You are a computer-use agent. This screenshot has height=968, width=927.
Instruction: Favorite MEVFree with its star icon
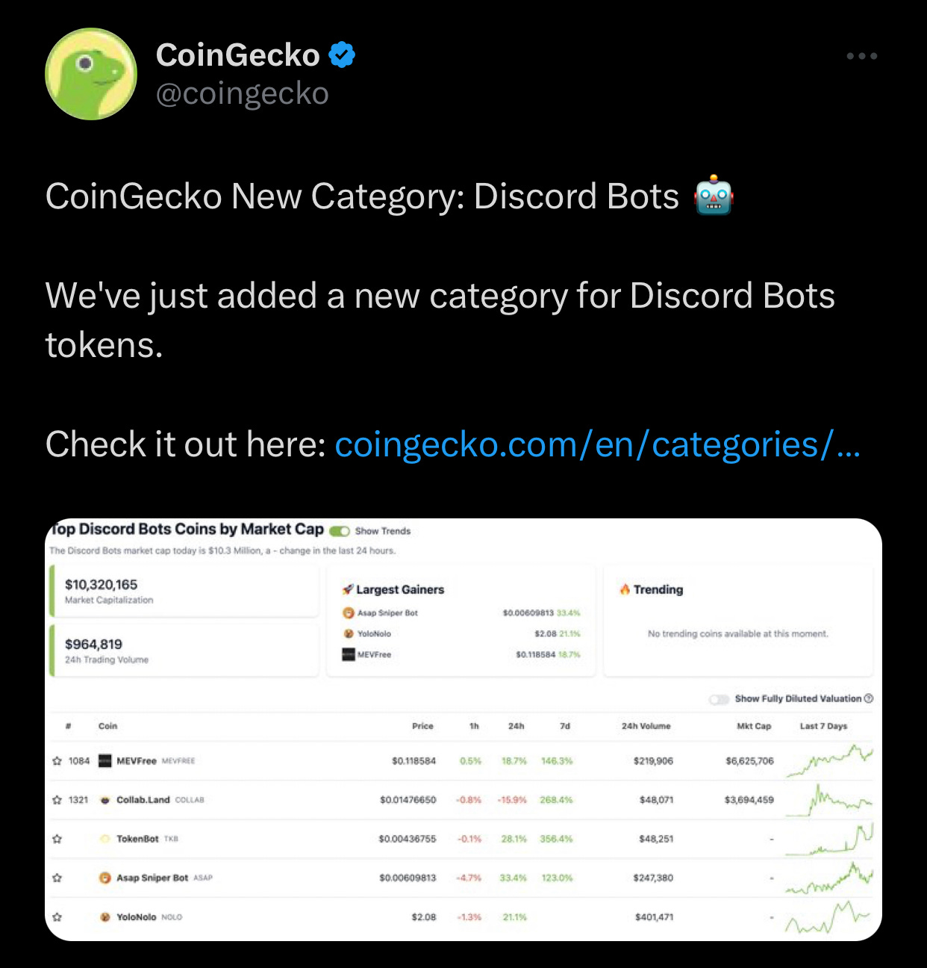[x=57, y=761]
